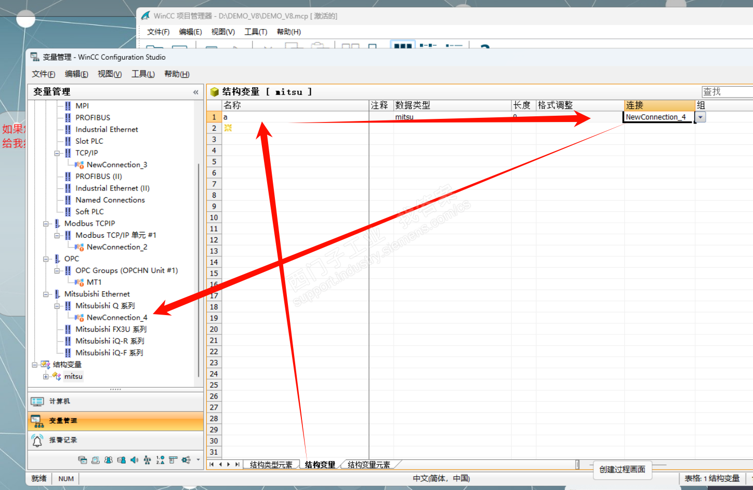Click the tree's vertical scrollbar
Viewport: 753px width, 490px height.
pyautogui.click(x=199, y=270)
